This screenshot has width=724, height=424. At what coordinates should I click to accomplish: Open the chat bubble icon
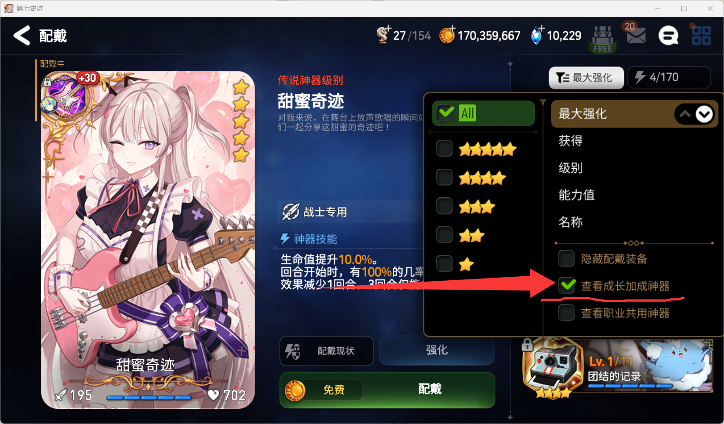pyautogui.click(x=668, y=36)
